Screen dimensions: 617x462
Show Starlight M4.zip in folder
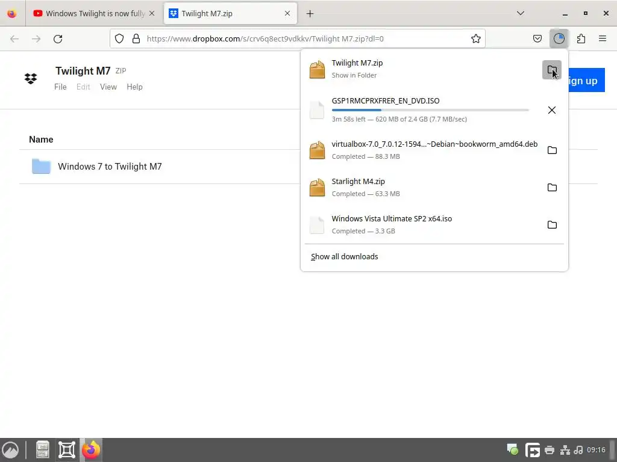pos(552,188)
